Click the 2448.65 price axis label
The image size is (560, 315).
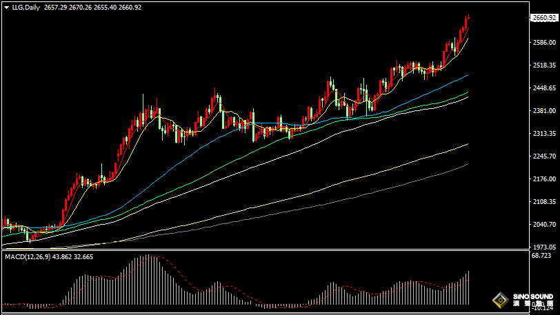pyautogui.click(x=544, y=88)
